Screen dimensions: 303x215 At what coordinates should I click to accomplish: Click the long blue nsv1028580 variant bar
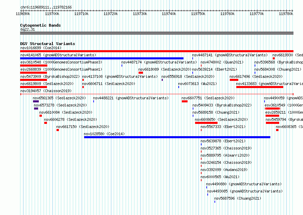[177, 137]
